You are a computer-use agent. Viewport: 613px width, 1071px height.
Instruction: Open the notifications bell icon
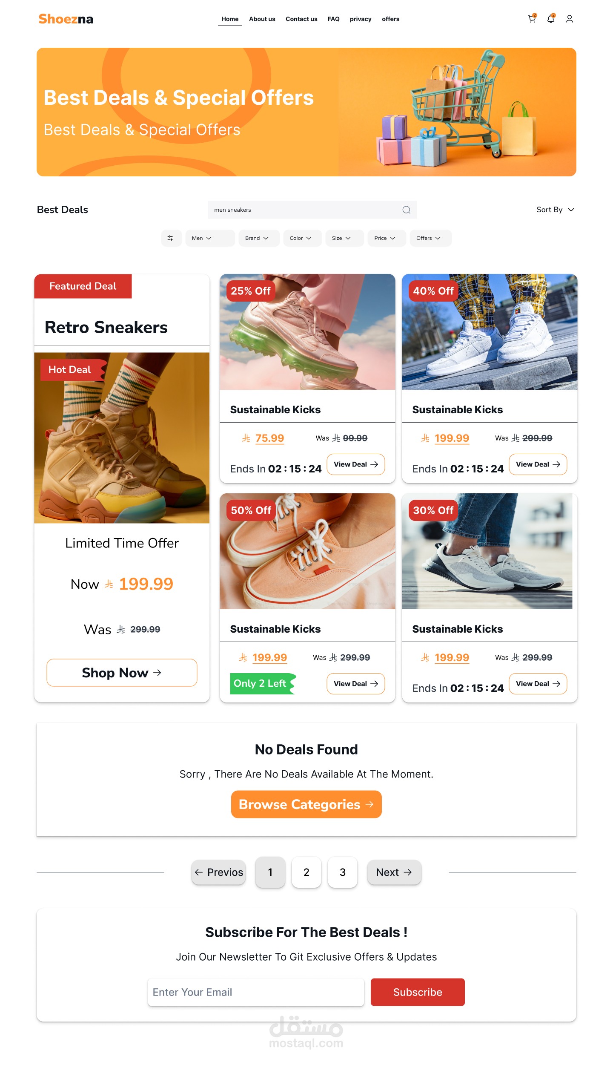click(550, 18)
